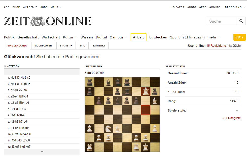Click the black rook on a8
The height and width of the screenshot is (157, 247).
coord(90,82)
